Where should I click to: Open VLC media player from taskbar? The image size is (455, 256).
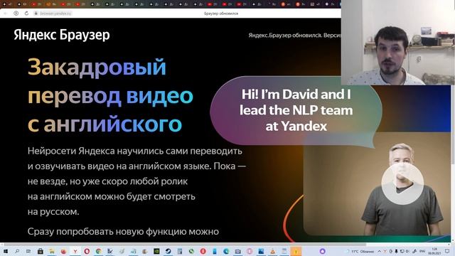(272, 251)
